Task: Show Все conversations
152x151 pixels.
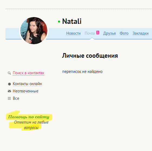Action: pyautogui.click(x=16, y=98)
